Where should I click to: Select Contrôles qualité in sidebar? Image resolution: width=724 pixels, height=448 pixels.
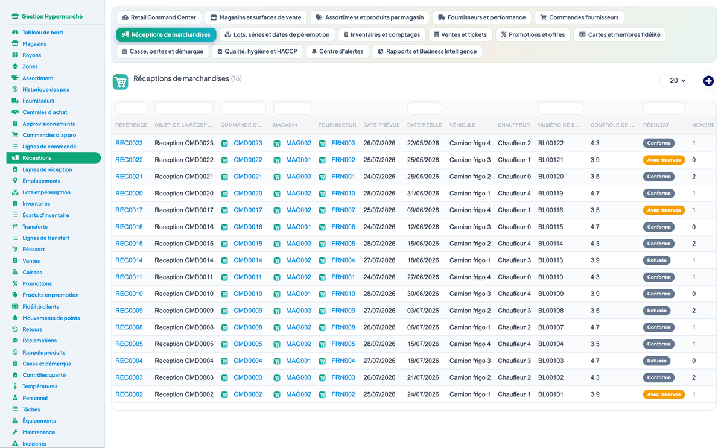point(44,375)
